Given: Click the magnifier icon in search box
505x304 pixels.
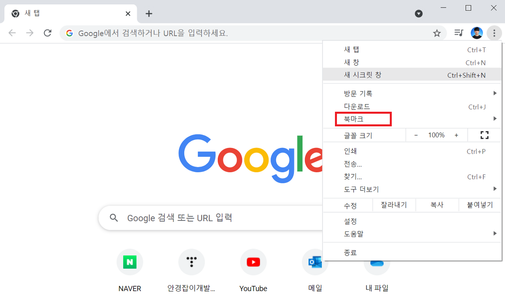Looking at the screenshot, I should 114,218.
